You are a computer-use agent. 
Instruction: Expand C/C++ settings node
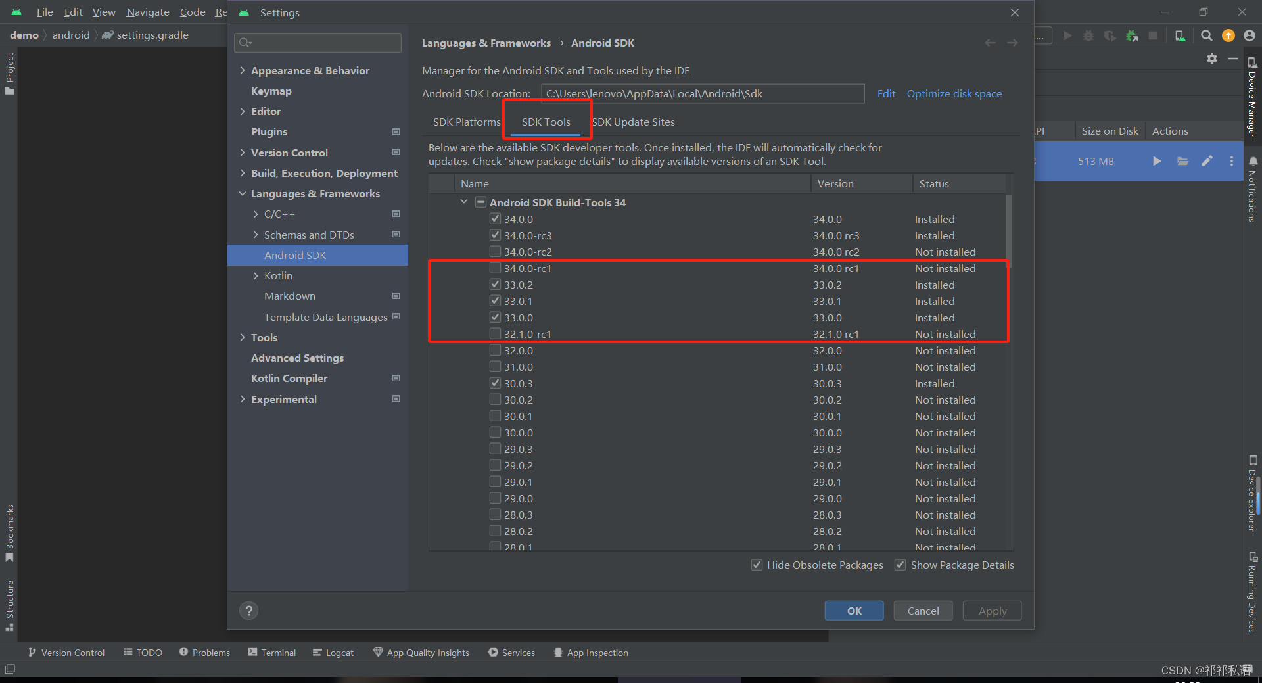(x=256, y=214)
